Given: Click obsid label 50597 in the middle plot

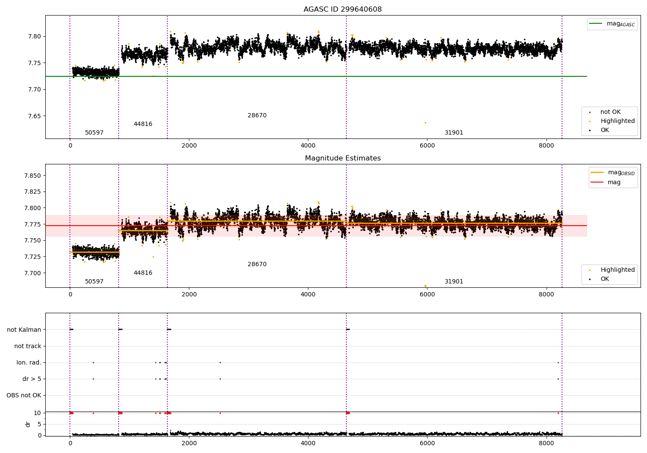Looking at the screenshot, I should pyautogui.click(x=94, y=281).
